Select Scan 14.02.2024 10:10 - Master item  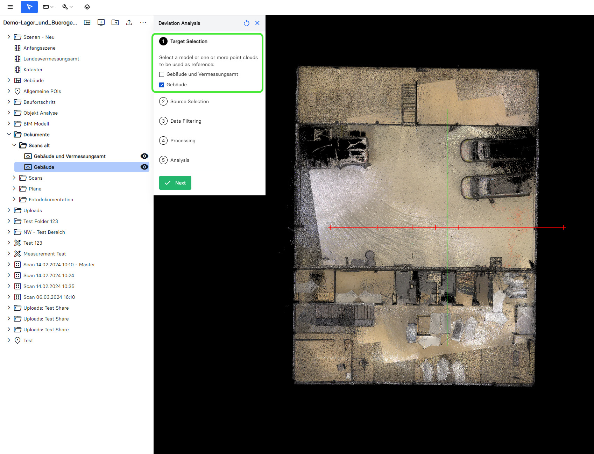[x=59, y=265]
